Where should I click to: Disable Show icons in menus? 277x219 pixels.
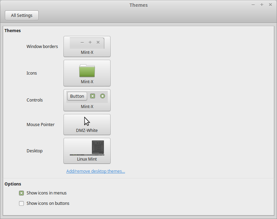pos(21,193)
